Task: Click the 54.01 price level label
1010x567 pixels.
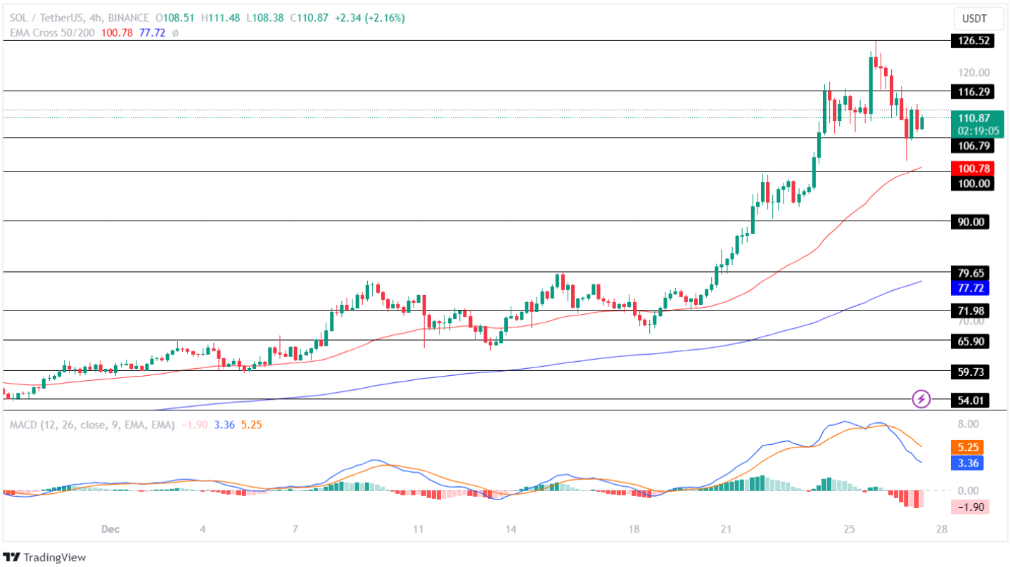Action: point(970,400)
